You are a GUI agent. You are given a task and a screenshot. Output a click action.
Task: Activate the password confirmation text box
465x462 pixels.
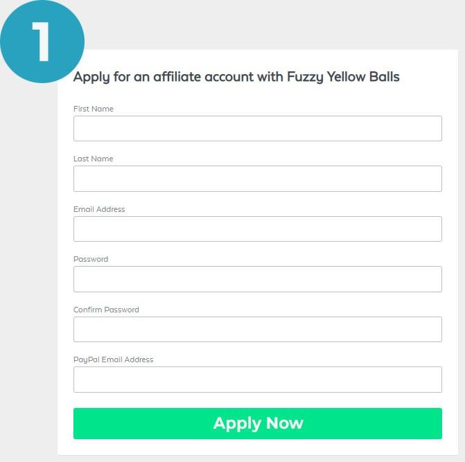click(257, 330)
